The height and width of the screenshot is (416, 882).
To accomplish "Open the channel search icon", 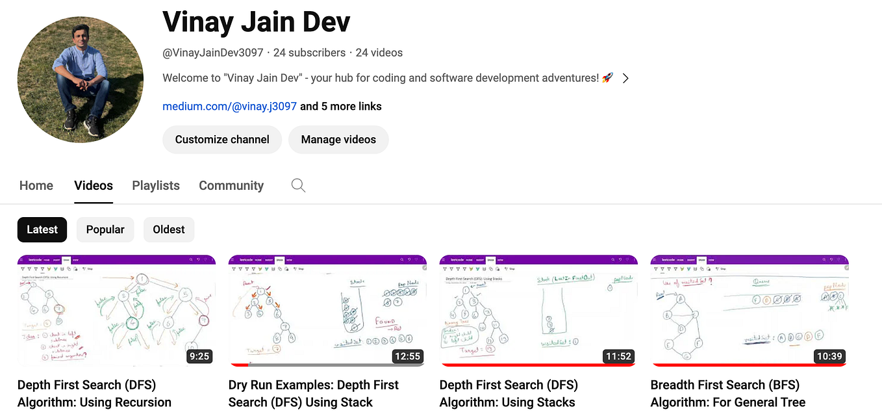I will tap(298, 185).
